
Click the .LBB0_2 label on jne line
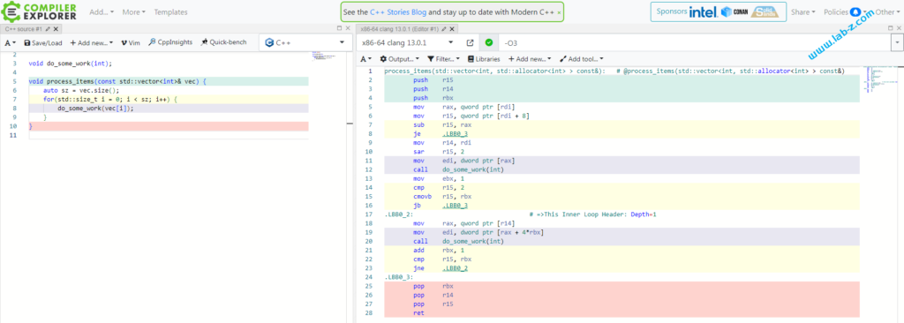[x=455, y=267]
